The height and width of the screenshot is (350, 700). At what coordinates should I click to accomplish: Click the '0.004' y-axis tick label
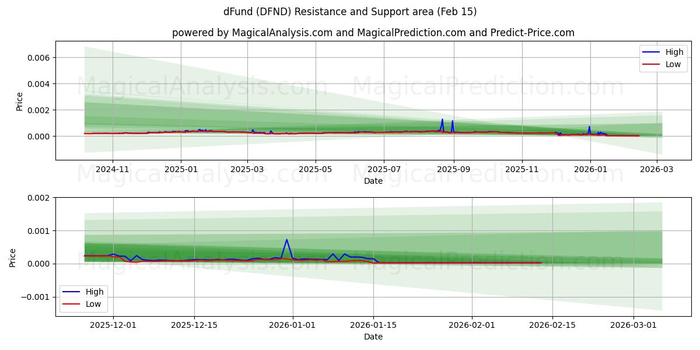click(40, 84)
